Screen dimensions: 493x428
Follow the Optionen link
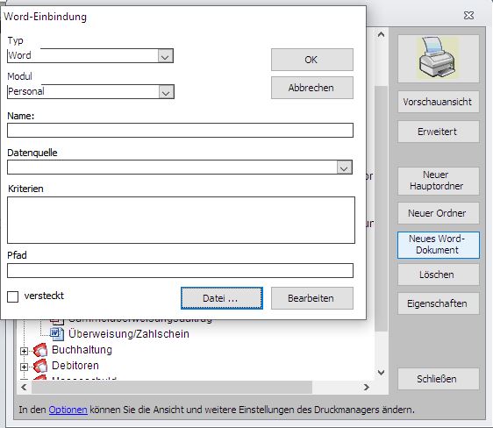68,410
